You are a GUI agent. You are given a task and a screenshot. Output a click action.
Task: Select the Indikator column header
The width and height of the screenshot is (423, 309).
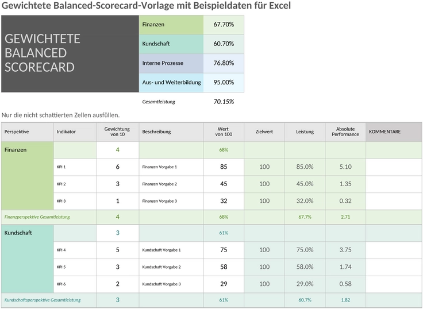pyautogui.click(x=75, y=132)
